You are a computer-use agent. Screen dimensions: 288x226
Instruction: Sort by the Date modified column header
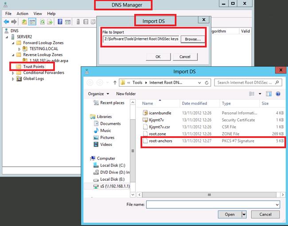[x=195, y=103]
